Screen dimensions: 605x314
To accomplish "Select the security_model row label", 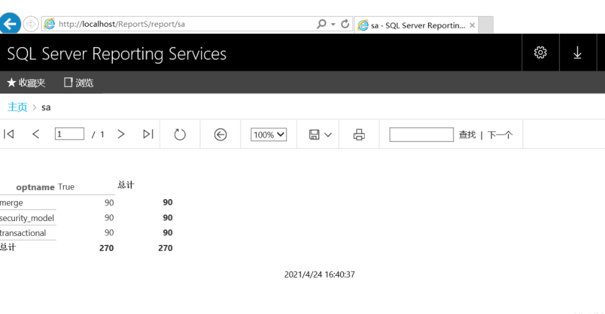I will 27,218.
